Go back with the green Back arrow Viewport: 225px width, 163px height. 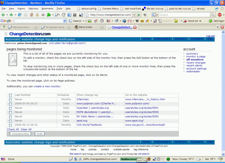(3, 15)
